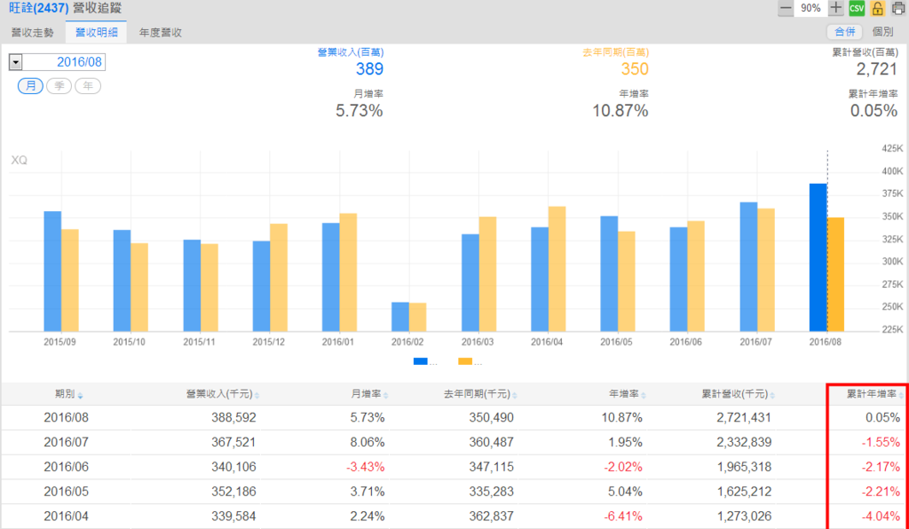The image size is (909, 529).
Task: Click the 2,721,431 cumulative revenue cell
Action: [743, 418]
